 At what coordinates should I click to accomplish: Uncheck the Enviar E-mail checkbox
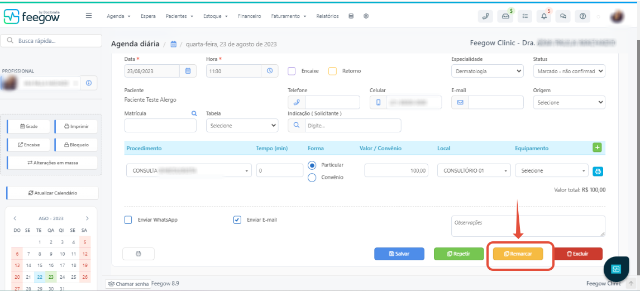point(237,220)
